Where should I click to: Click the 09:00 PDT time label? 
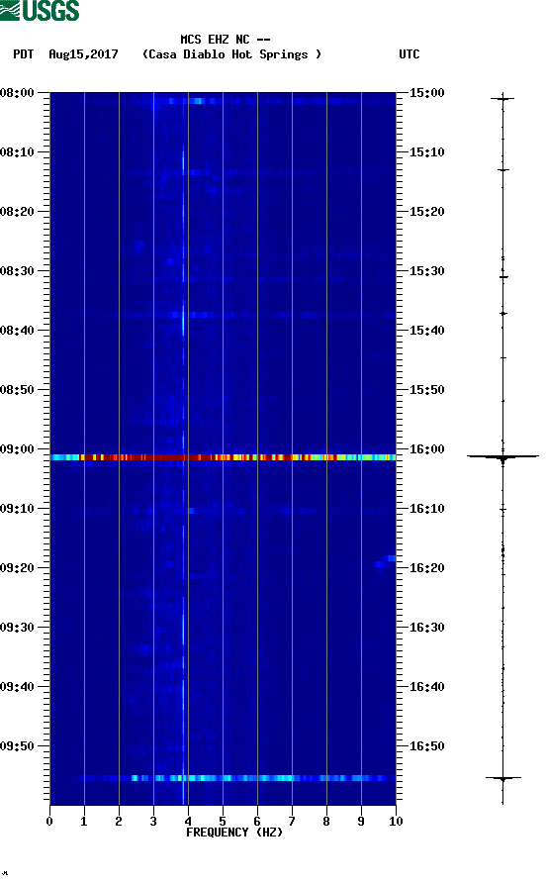pos(17,449)
